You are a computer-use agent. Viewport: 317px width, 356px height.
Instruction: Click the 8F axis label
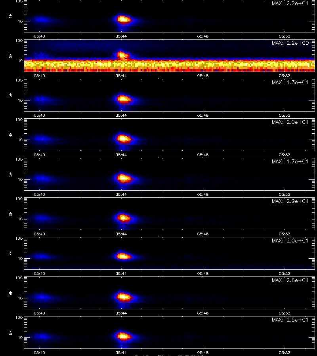[x=10, y=293]
